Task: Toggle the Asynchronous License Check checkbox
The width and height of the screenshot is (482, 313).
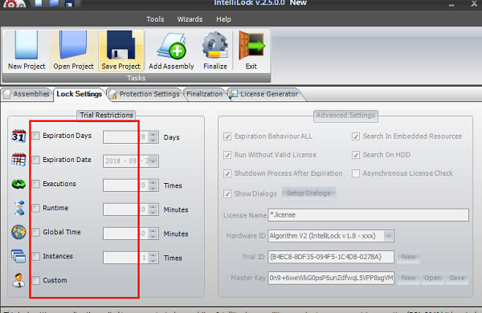Action: (x=356, y=173)
